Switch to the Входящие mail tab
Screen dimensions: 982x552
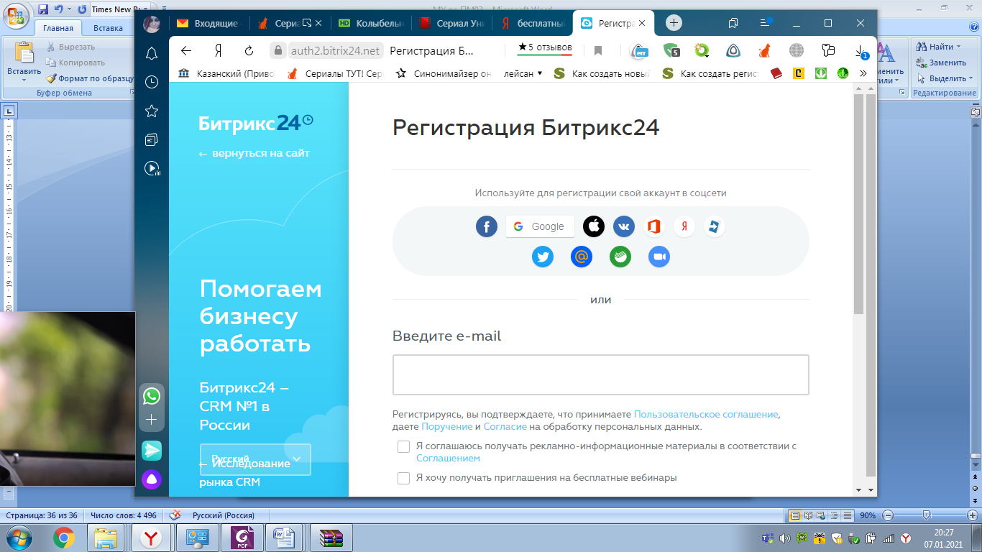click(208, 23)
